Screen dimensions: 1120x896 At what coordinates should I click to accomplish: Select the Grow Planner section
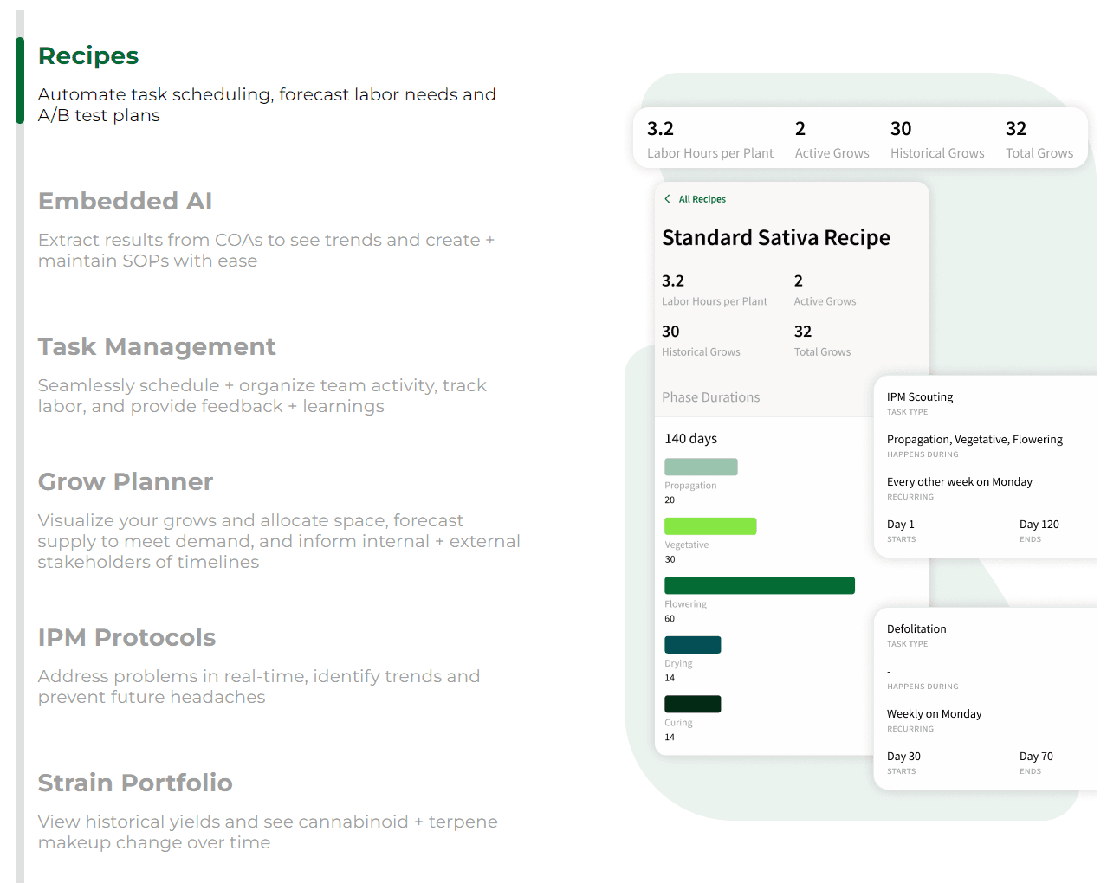(126, 482)
